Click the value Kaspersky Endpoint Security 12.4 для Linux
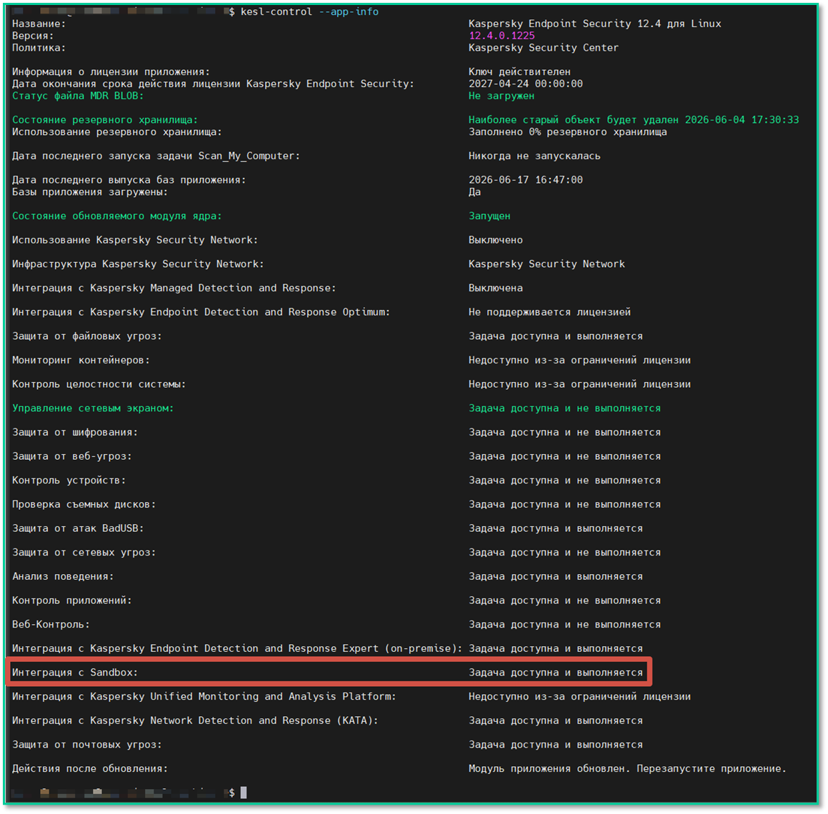The width and height of the screenshot is (828, 814). [x=594, y=24]
